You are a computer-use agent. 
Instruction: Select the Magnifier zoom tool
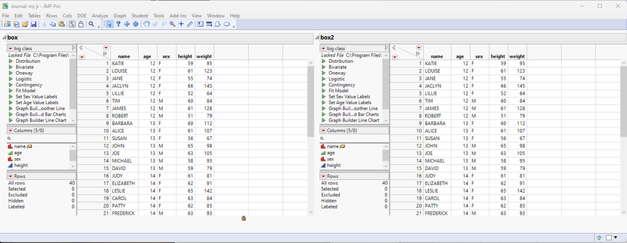click(x=172, y=24)
